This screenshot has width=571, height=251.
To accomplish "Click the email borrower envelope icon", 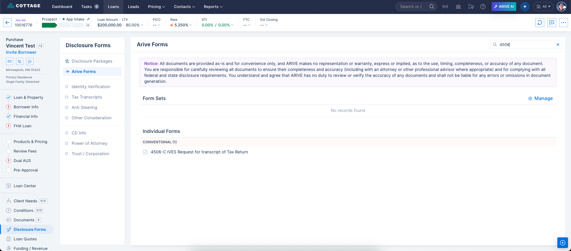I will tap(10, 61).
